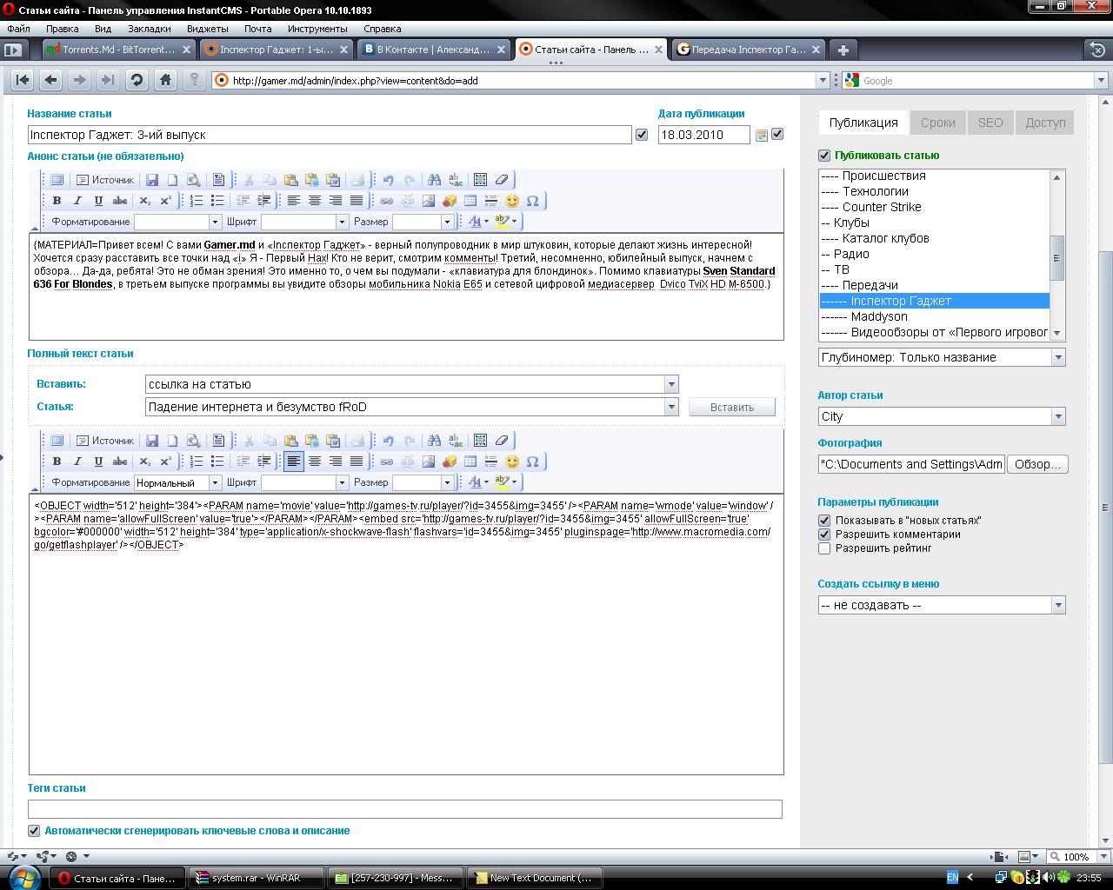Open the Создать ссылку в меню dropdown
This screenshot has width=1113, height=890.
coord(942,605)
